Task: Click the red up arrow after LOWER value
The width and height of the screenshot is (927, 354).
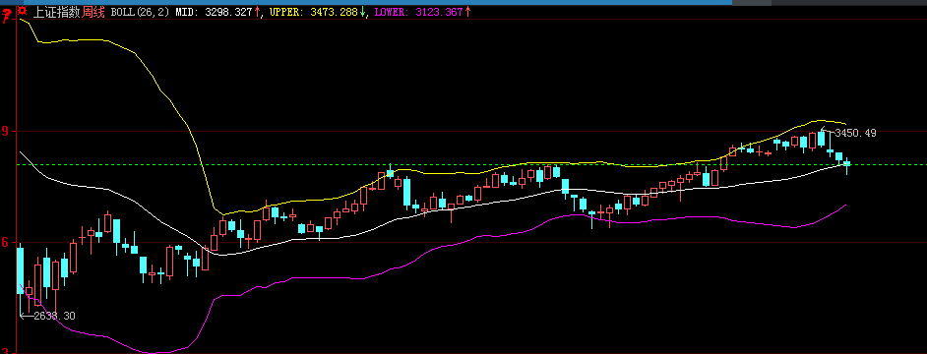Action: click(467, 12)
